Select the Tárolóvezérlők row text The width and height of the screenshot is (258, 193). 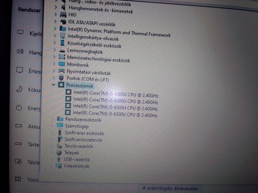pyautogui.click(x=79, y=146)
